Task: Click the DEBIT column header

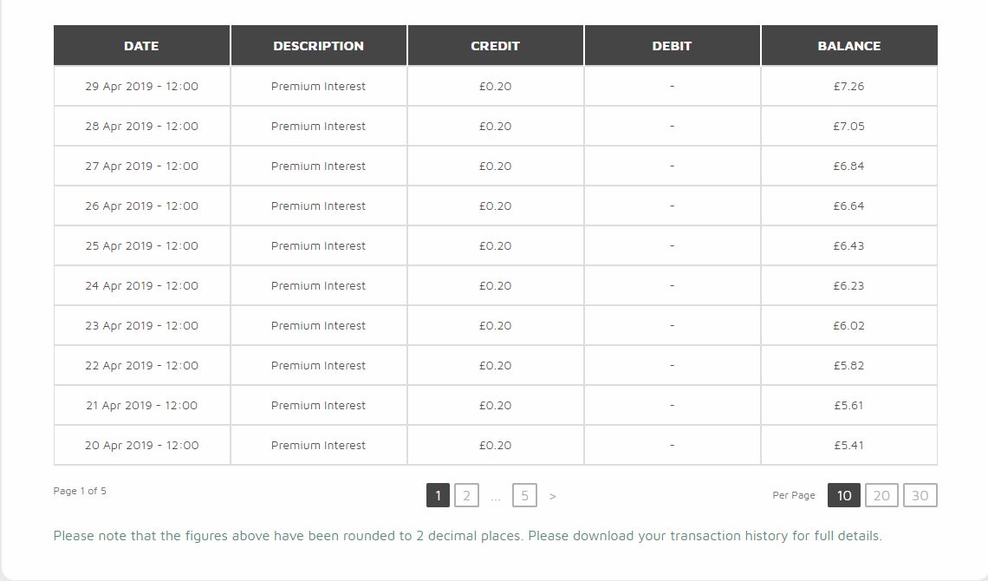Action: point(672,45)
